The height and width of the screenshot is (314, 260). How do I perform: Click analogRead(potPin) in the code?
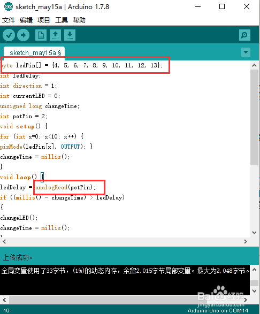point(65,187)
